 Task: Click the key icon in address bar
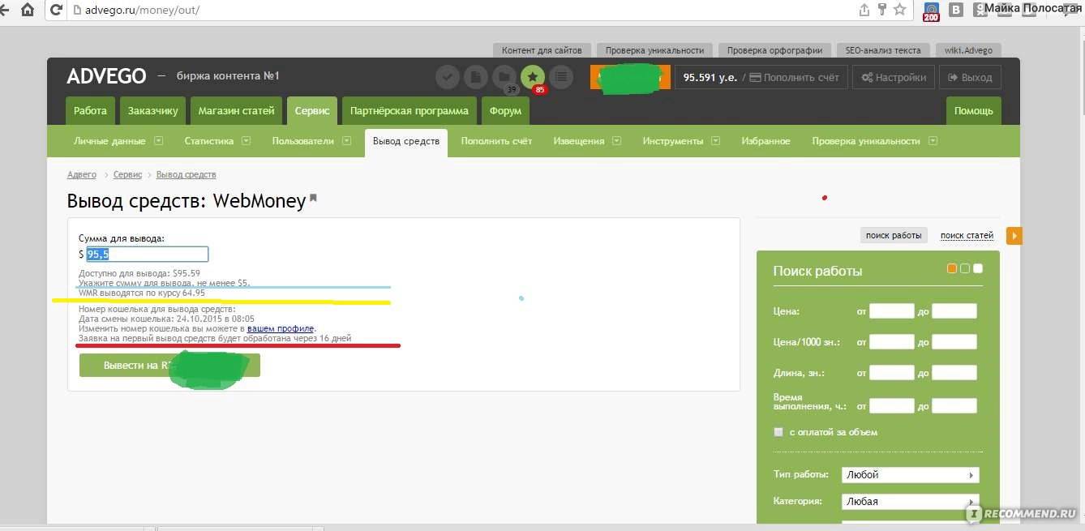[882, 10]
